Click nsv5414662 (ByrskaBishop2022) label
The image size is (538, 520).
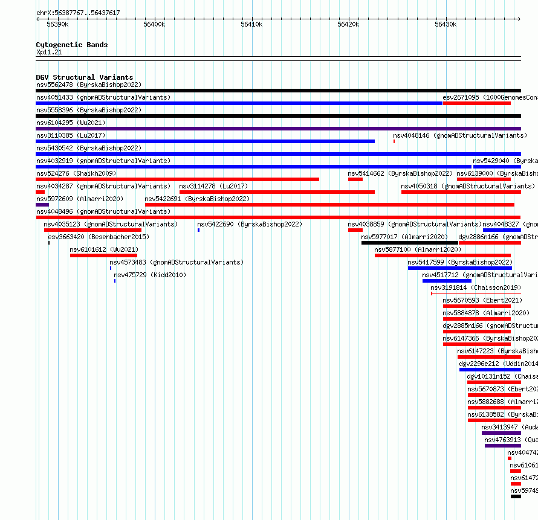tap(400, 173)
